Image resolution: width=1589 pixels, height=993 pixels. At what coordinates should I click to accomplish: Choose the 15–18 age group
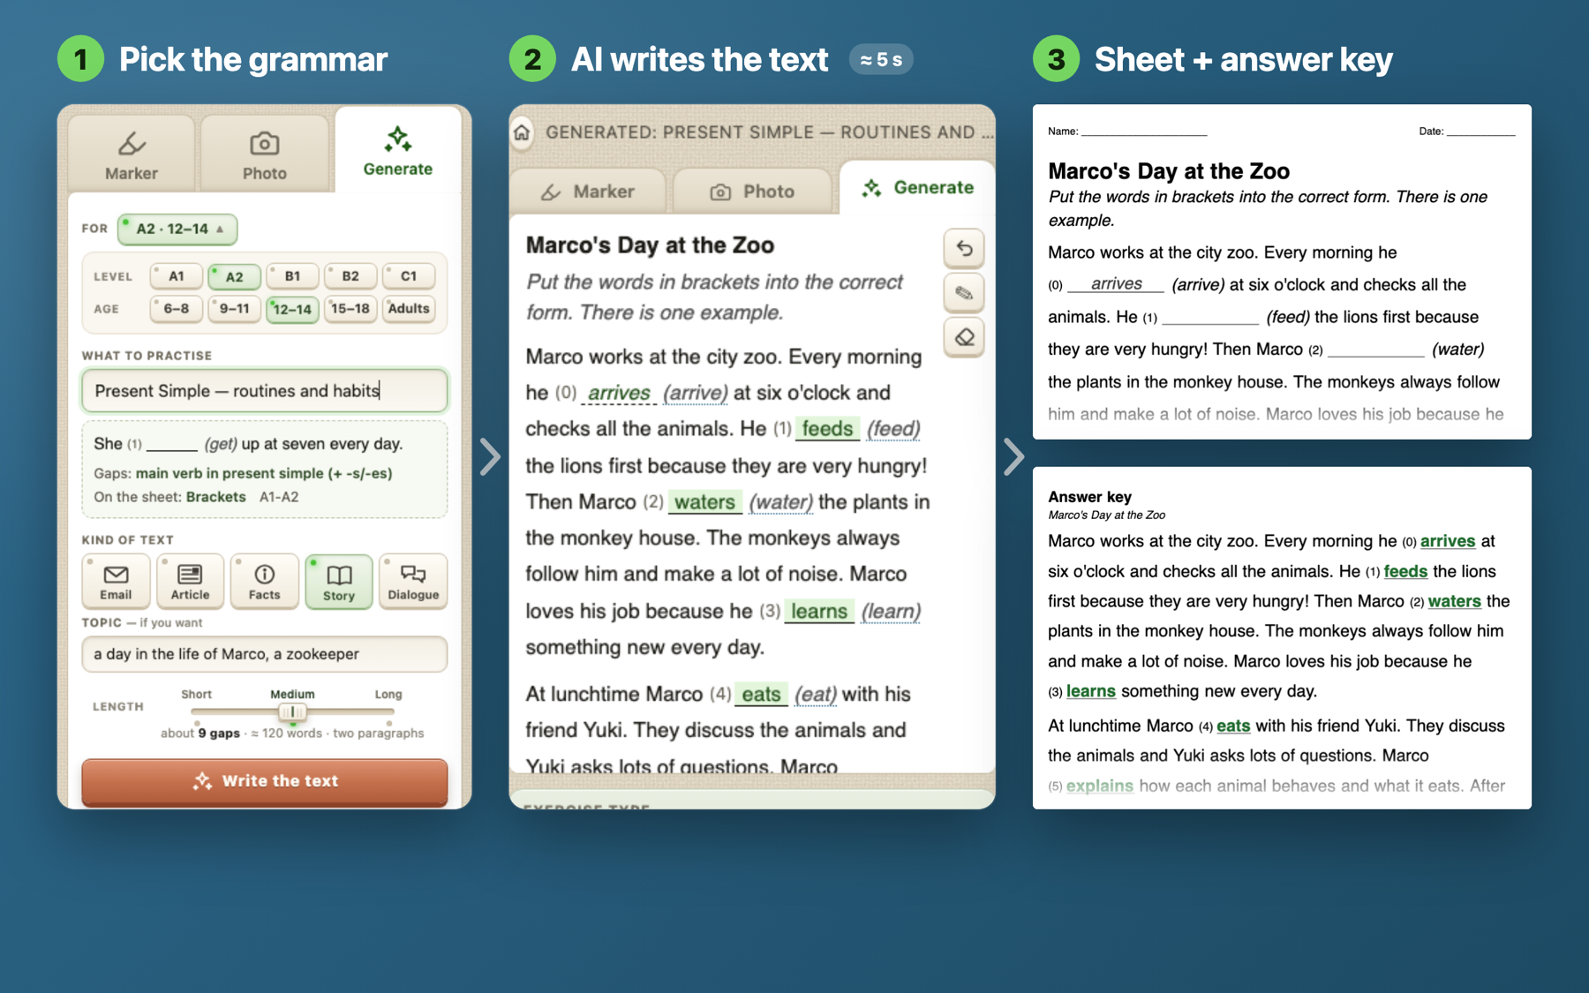[350, 309]
